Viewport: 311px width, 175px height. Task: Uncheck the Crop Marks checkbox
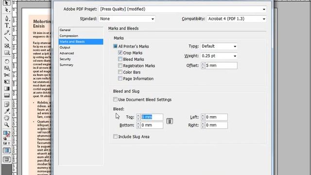point(120,52)
